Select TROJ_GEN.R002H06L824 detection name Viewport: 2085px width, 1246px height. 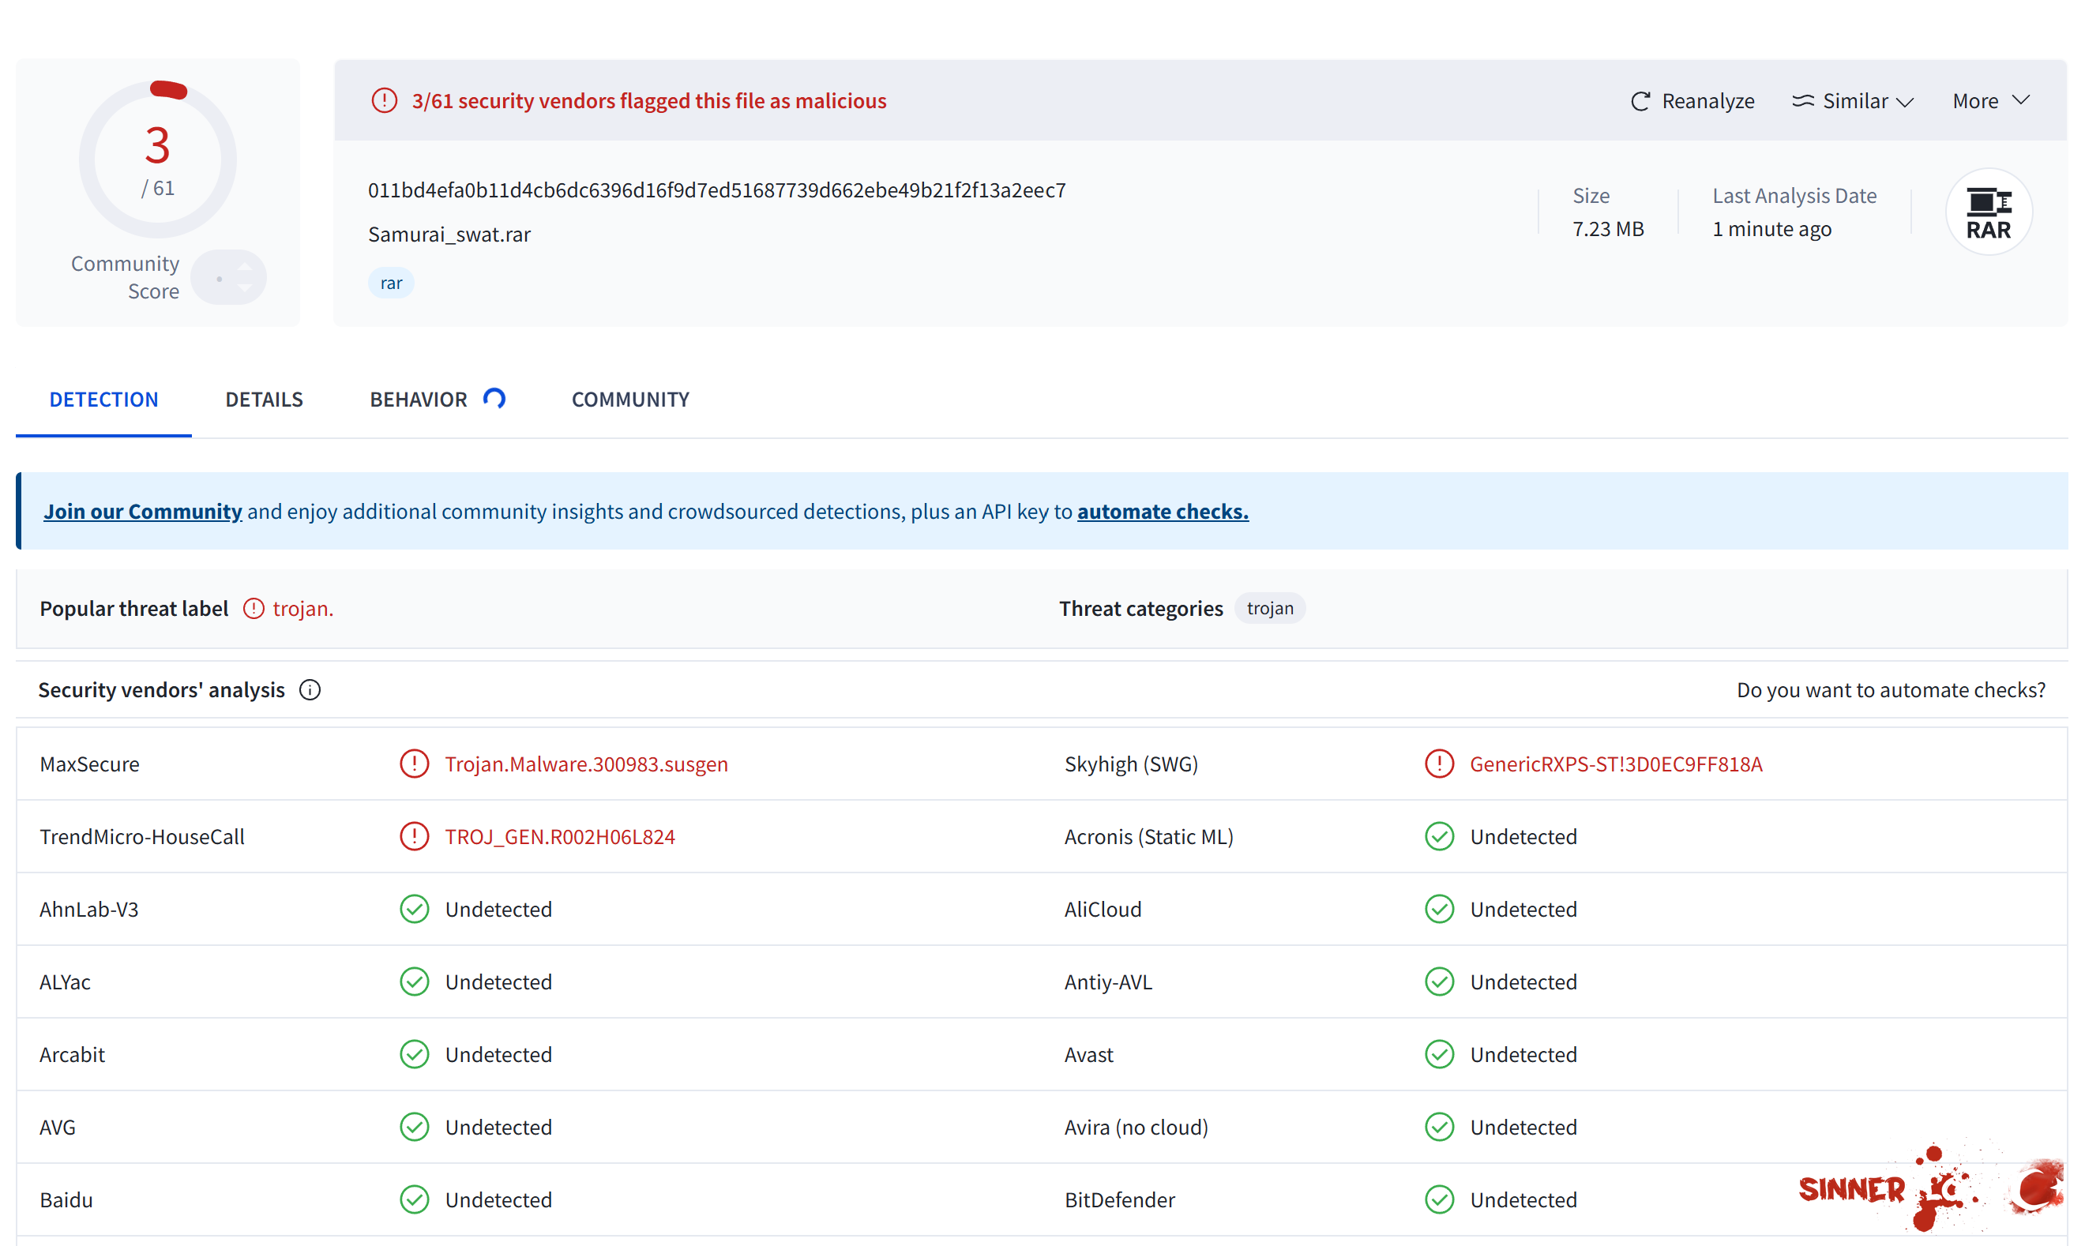559,837
